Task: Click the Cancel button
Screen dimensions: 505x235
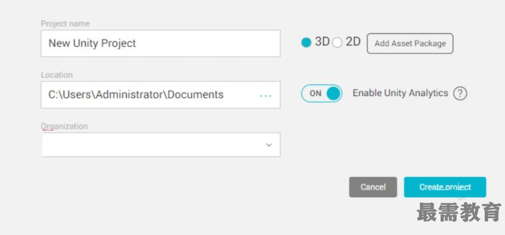Action: [373, 187]
